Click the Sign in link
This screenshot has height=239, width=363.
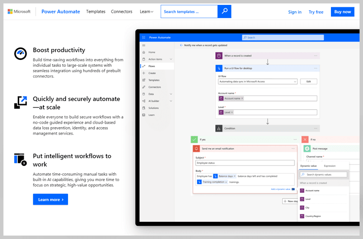tap(295, 12)
